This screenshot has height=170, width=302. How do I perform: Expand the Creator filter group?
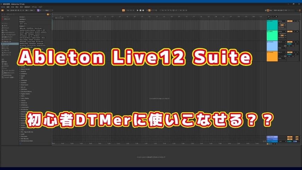(x=22, y=26)
